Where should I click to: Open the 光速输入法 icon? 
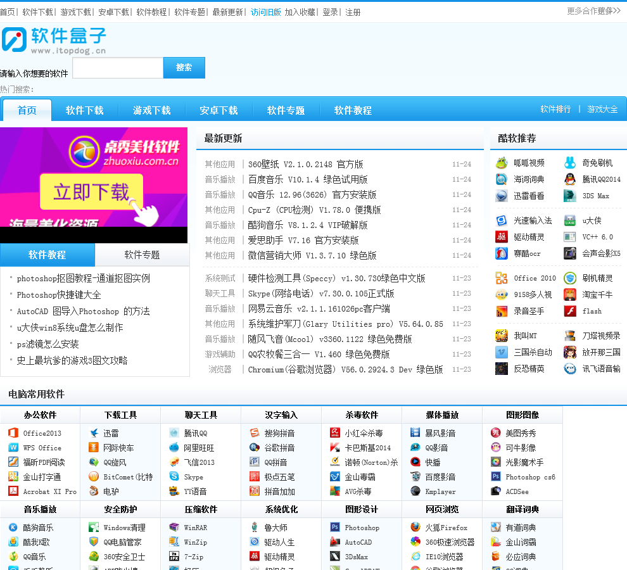click(x=502, y=220)
